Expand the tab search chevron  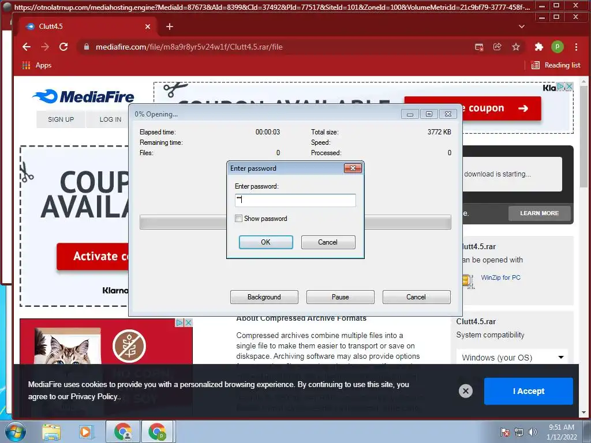coord(522,27)
